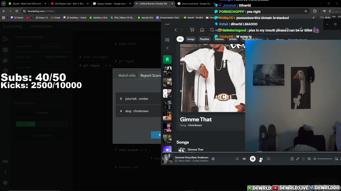Skip to next track in Spotify

point(261,159)
